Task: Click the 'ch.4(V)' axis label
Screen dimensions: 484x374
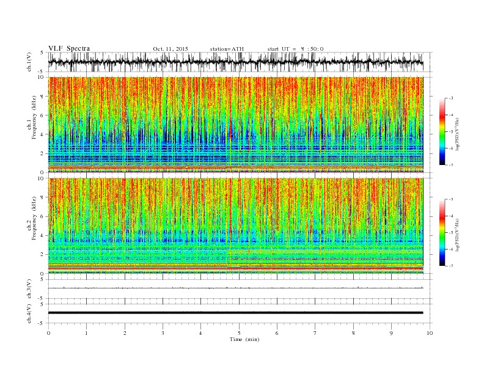Action: (x=29, y=313)
